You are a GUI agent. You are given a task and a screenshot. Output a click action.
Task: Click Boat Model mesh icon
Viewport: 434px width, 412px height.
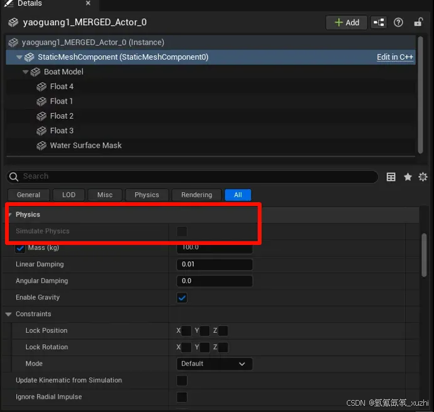[35, 72]
